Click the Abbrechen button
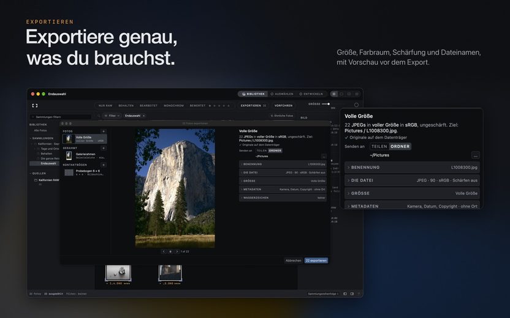 293,261
